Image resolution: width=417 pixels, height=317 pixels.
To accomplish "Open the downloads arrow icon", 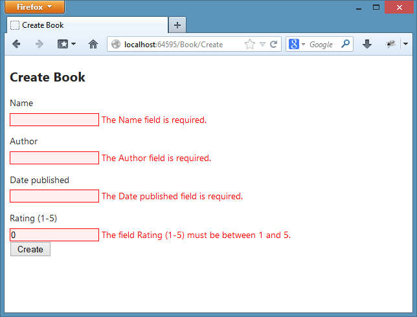I will [x=367, y=44].
